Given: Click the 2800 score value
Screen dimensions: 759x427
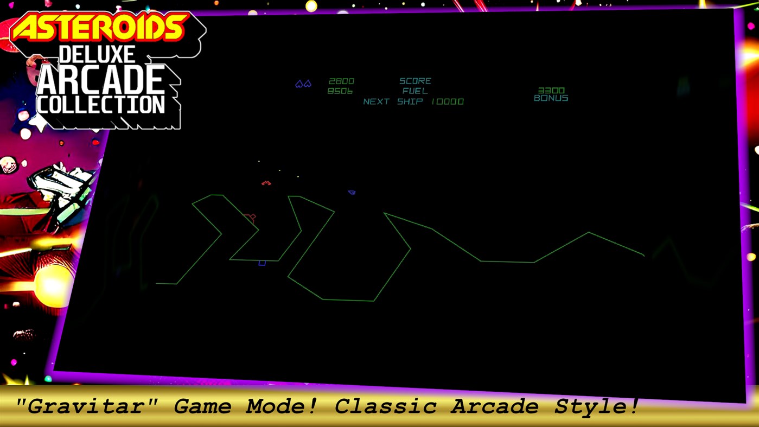Looking at the screenshot, I should 341,81.
